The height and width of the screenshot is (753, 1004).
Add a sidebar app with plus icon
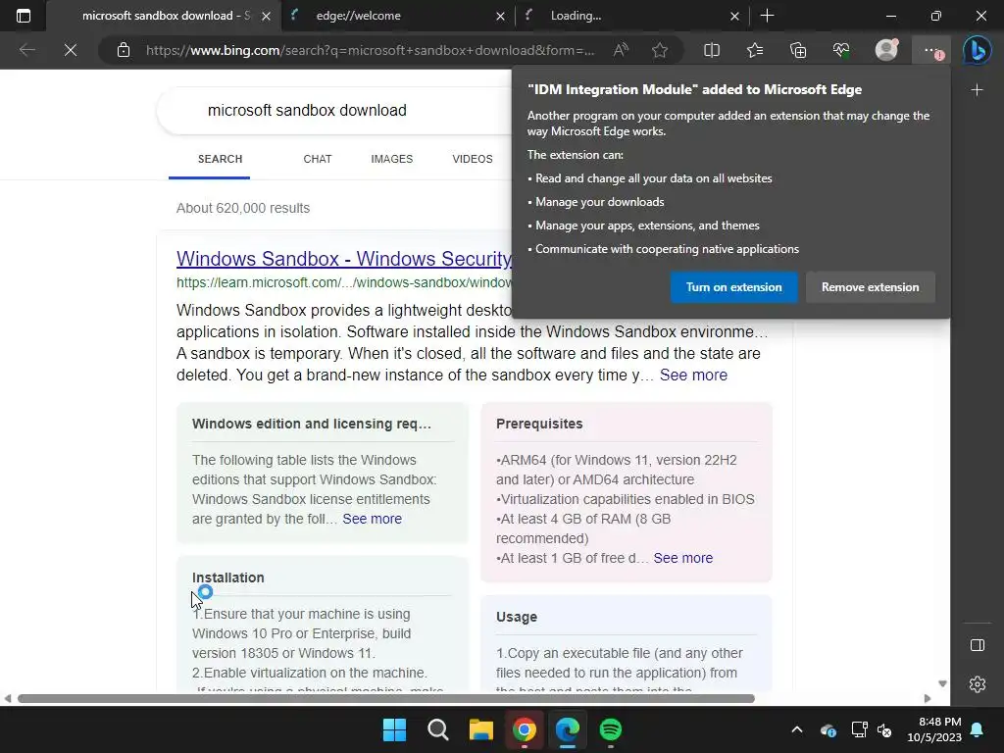pyautogui.click(x=978, y=90)
